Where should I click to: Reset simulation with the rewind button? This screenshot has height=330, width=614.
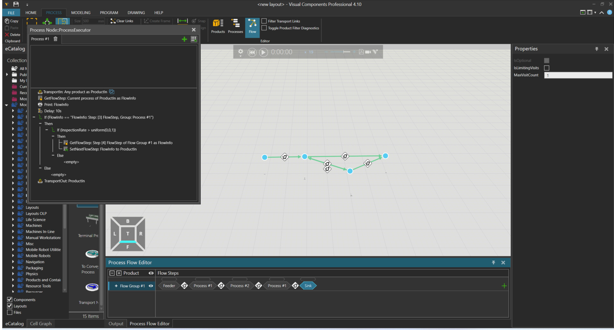pos(252,52)
